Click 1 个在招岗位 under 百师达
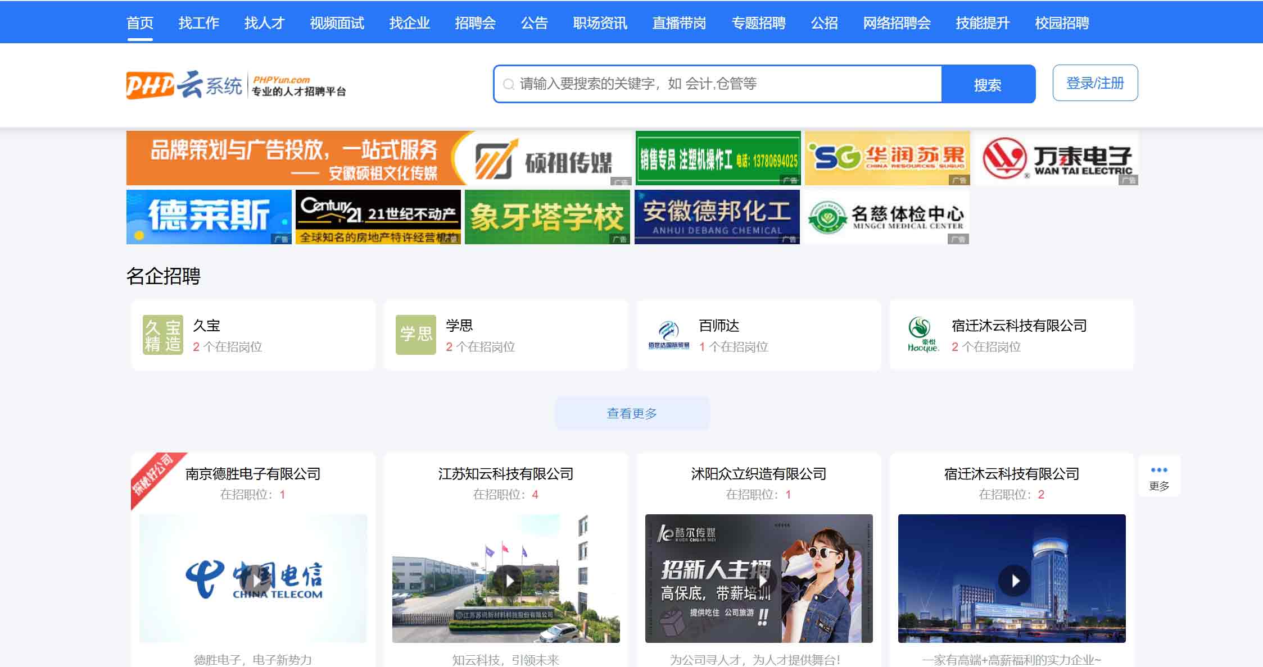 coord(734,347)
